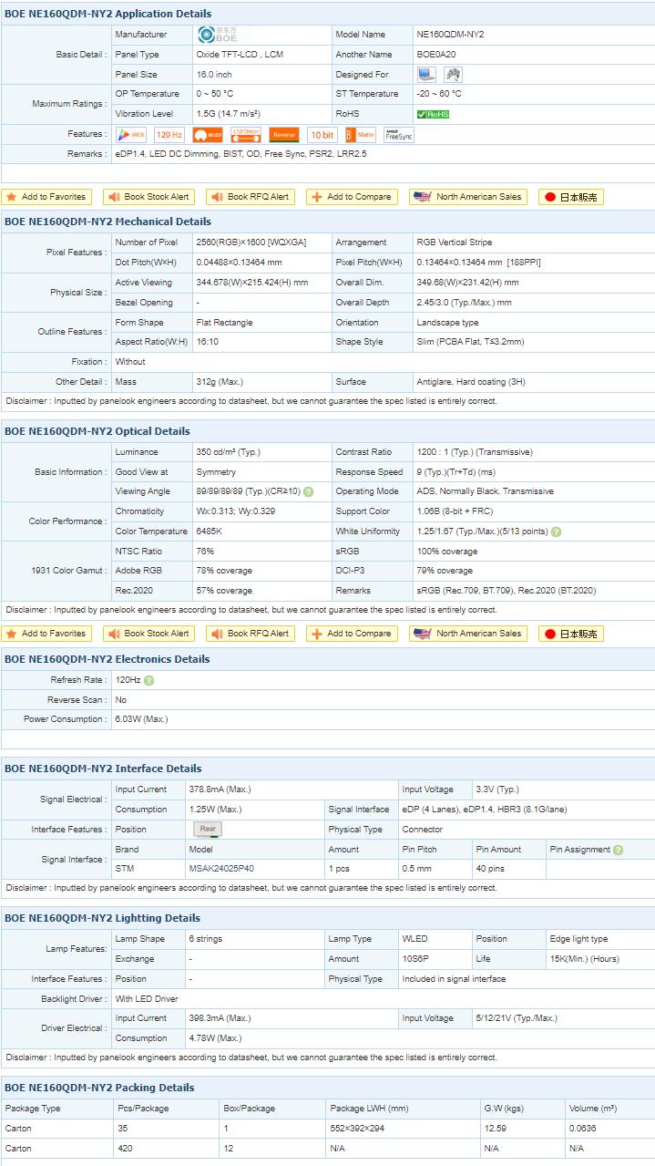The image size is (655, 1166).
Task: Click the Another Name value BOE0A20
Action: point(436,55)
